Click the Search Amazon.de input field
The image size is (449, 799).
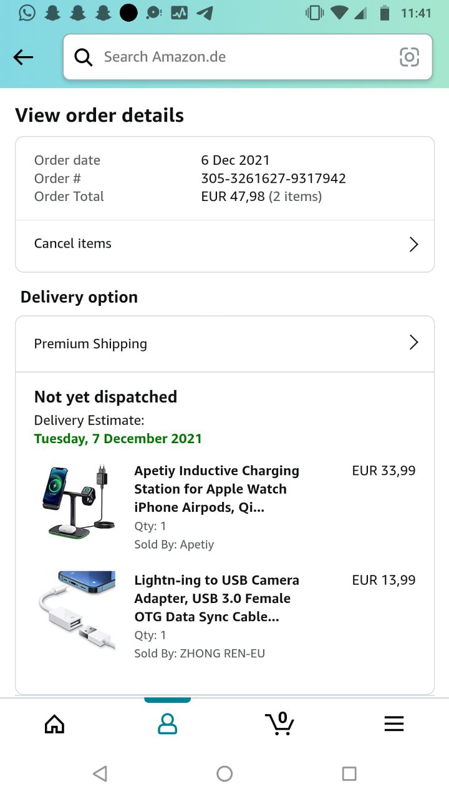(x=243, y=57)
